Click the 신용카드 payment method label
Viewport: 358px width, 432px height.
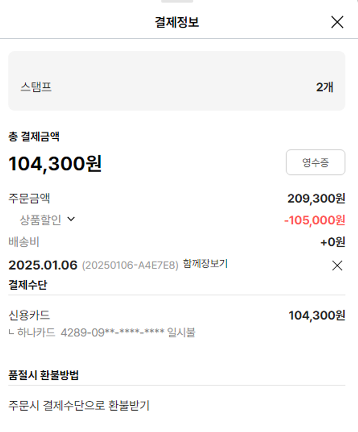29,315
